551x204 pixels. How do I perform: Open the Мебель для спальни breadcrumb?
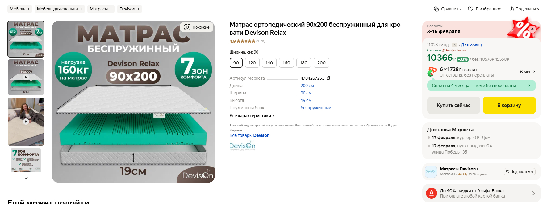(x=60, y=9)
